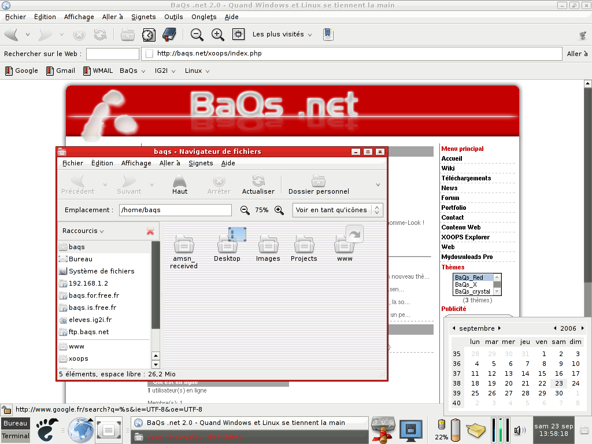
Task: Click the sam 23 sep clock applet
Action: (554, 430)
